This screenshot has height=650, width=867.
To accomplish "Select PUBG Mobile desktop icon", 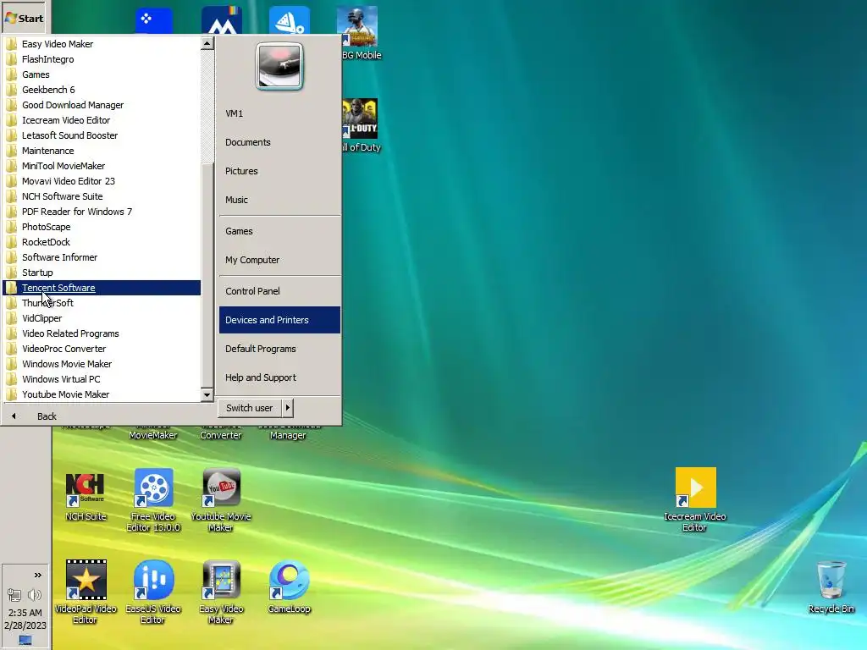I will click(x=361, y=32).
